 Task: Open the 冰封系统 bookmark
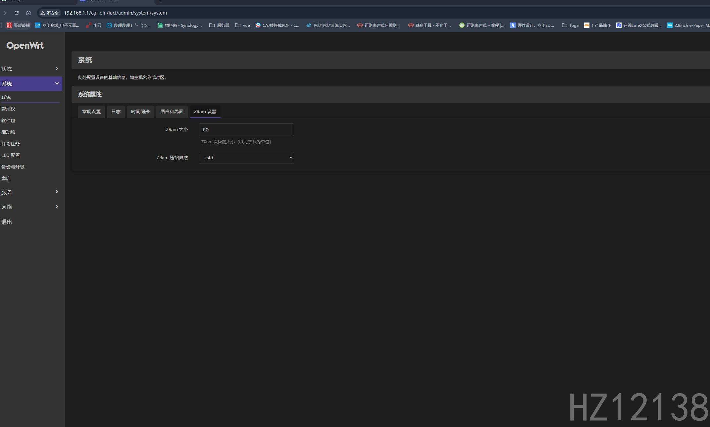(328, 25)
